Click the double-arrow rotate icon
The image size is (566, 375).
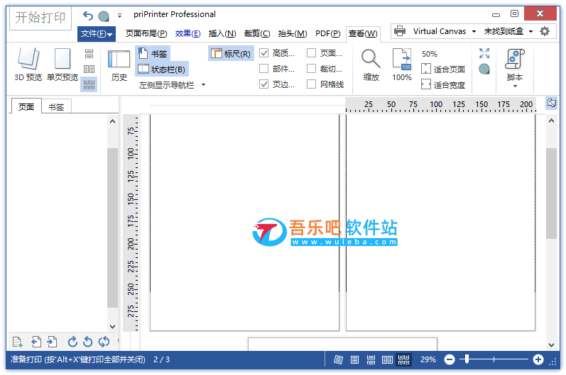tap(104, 342)
